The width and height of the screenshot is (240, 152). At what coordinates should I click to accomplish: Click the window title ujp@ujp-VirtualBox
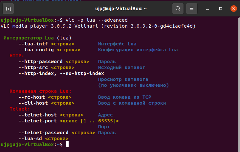pos(121,9)
